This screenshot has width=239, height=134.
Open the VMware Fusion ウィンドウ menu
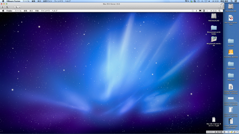pyautogui.click(x=59, y=1)
